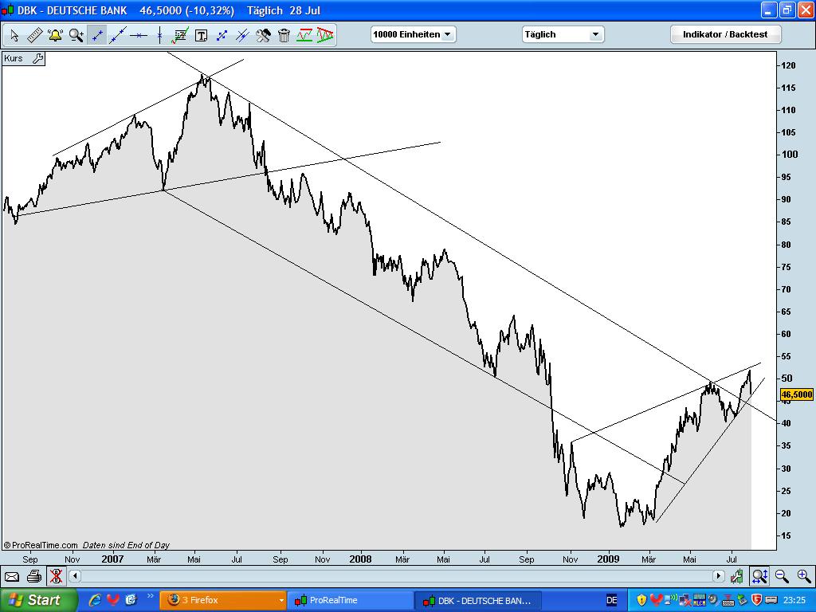Image resolution: width=816 pixels, height=612 pixels.
Task: Send the chart via the envelope icon
Action: [x=11, y=577]
